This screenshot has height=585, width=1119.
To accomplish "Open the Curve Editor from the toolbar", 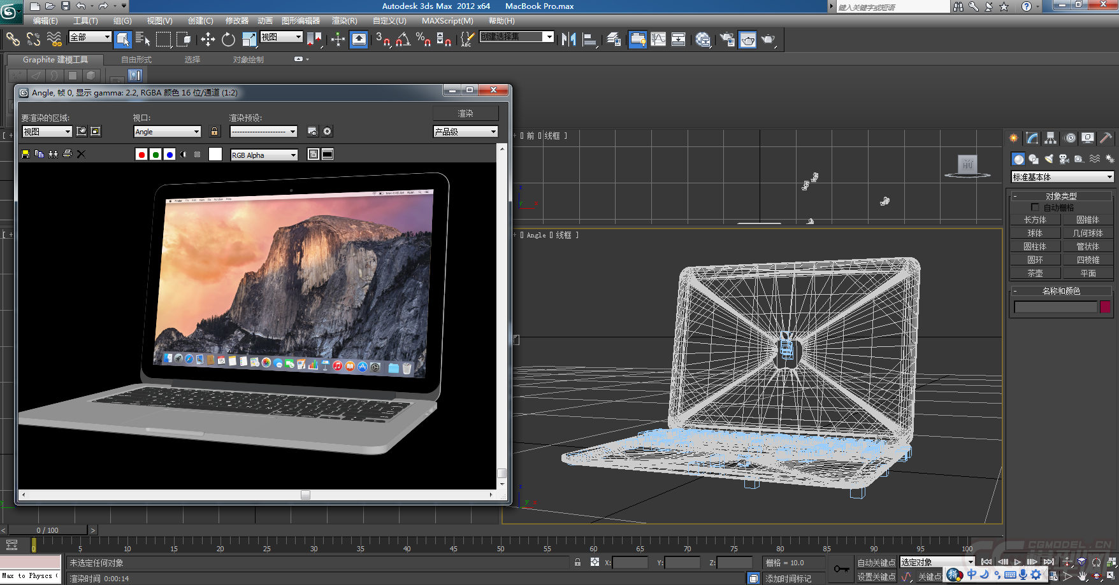I will click(658, 39).
